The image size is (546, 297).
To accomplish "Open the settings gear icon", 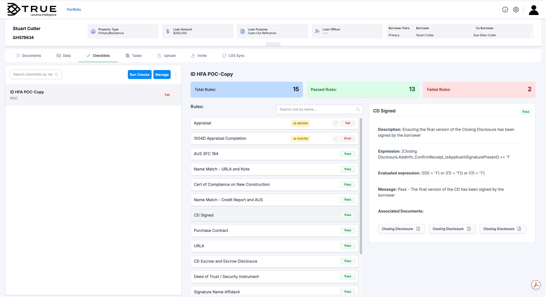I will coord(516,10).
